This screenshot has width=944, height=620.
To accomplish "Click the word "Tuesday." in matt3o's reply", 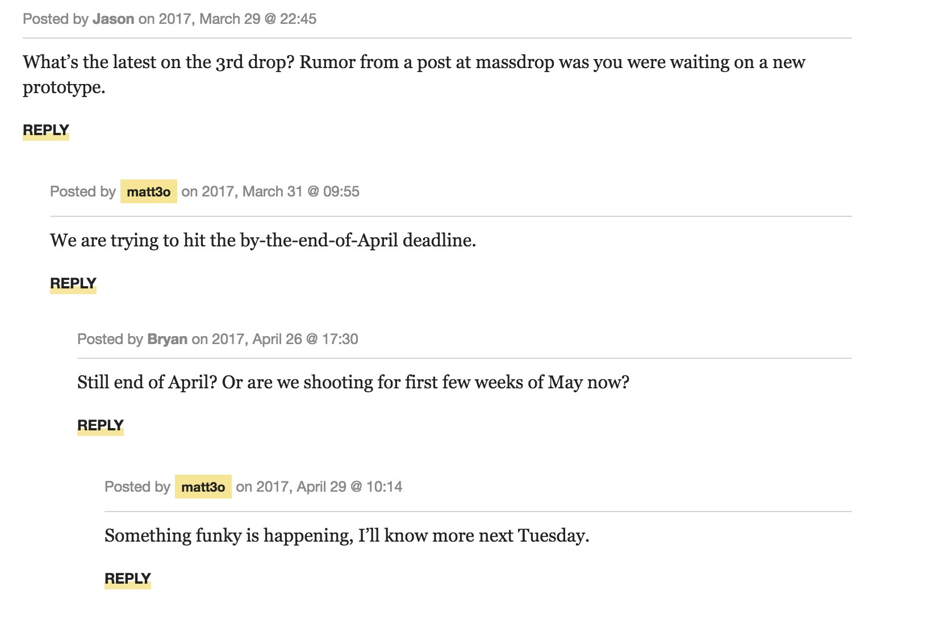I will point(553,535).
